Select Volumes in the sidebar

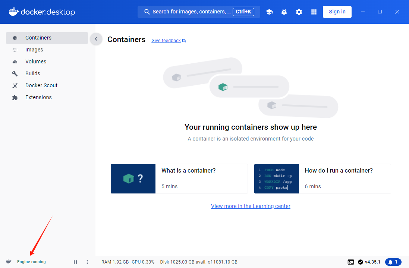click(x=47, y=62)
